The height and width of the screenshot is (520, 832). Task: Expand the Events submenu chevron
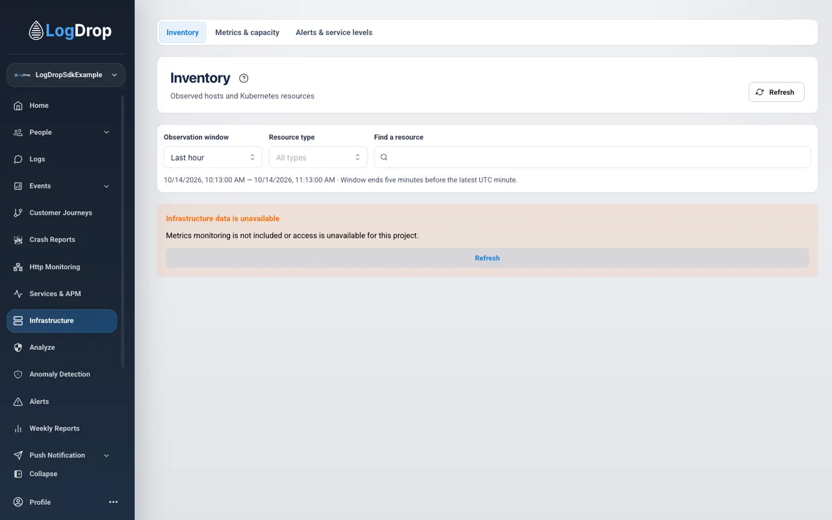(107, 186)
